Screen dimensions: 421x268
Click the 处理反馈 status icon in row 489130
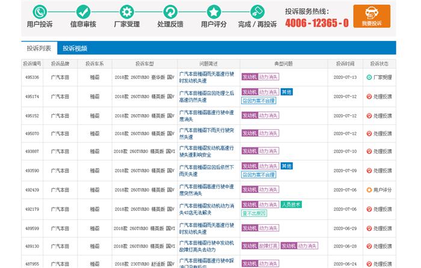(x=369, y=246)
